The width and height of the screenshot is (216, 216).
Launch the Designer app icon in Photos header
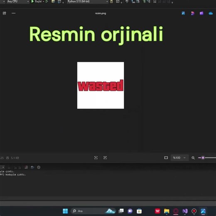[192, 13]
